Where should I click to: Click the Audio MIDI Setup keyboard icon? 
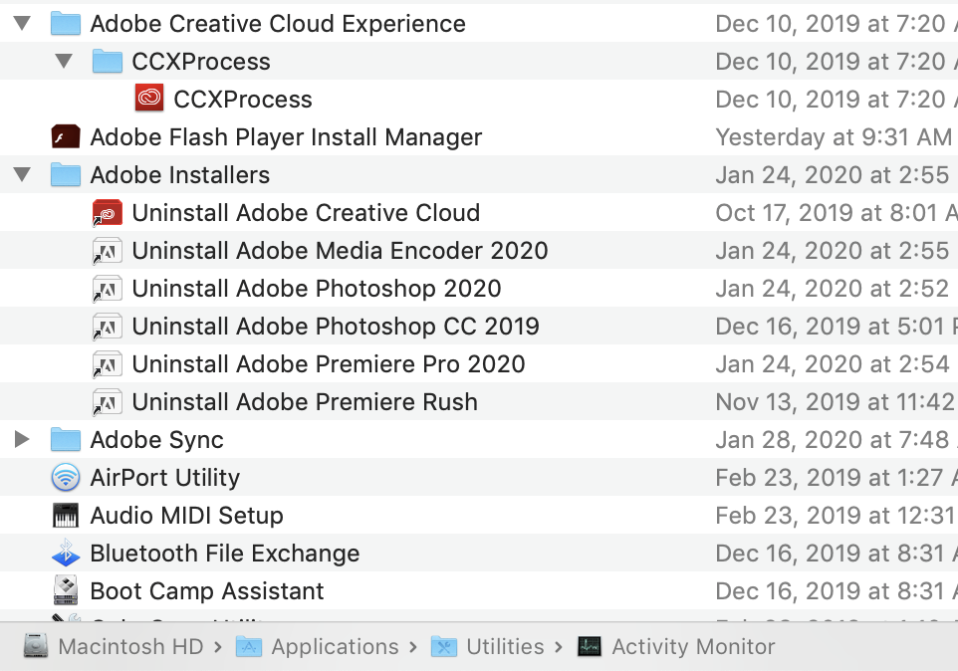[65, 515]
